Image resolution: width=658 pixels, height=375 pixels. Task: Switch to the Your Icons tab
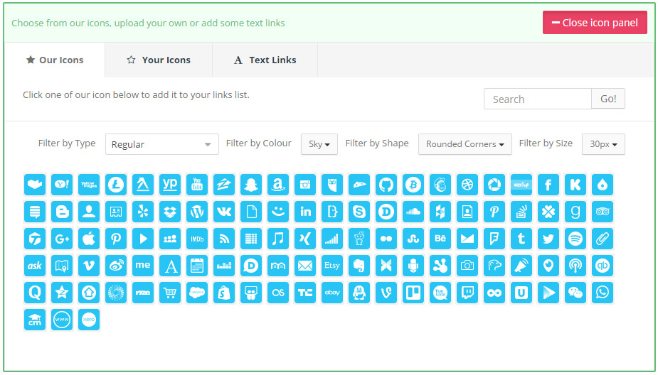[x=159, y=60]
